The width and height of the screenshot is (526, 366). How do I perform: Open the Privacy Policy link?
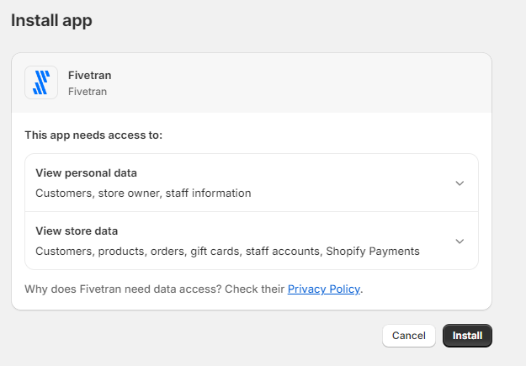tap(324, 289)
